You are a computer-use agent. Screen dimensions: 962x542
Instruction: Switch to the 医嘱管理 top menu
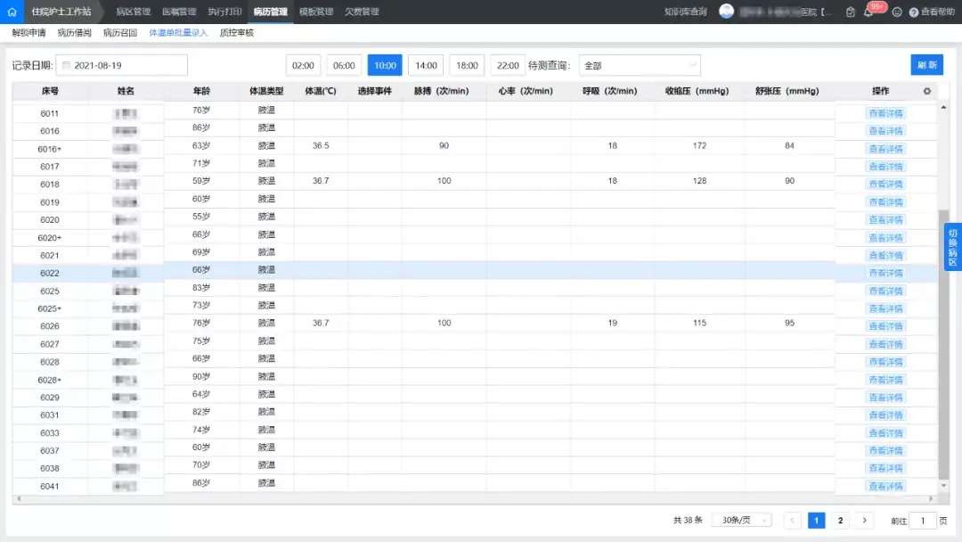179,12
